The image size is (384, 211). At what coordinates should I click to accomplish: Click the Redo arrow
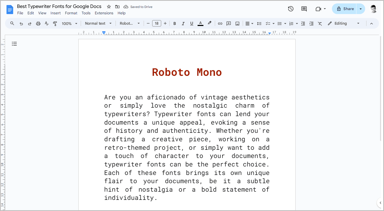(x=30, y=24)
